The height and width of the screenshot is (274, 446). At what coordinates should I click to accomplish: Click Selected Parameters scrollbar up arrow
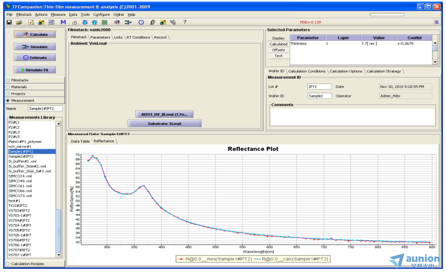coord(435,43)
